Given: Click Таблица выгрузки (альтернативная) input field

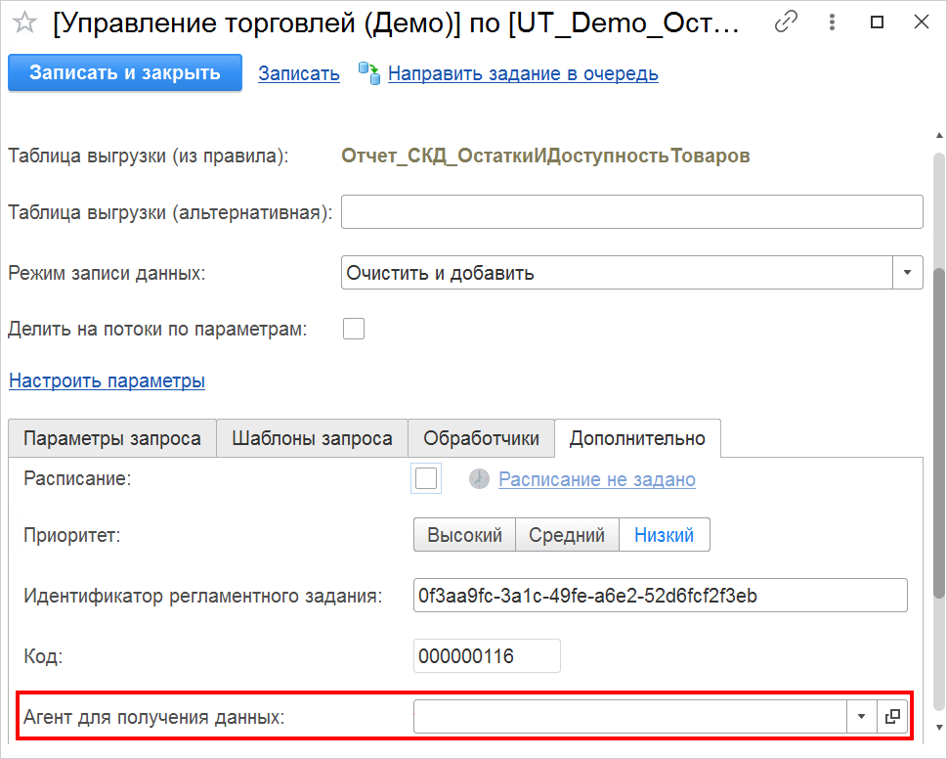Looking at the screenshot, I should pos(631,212).
